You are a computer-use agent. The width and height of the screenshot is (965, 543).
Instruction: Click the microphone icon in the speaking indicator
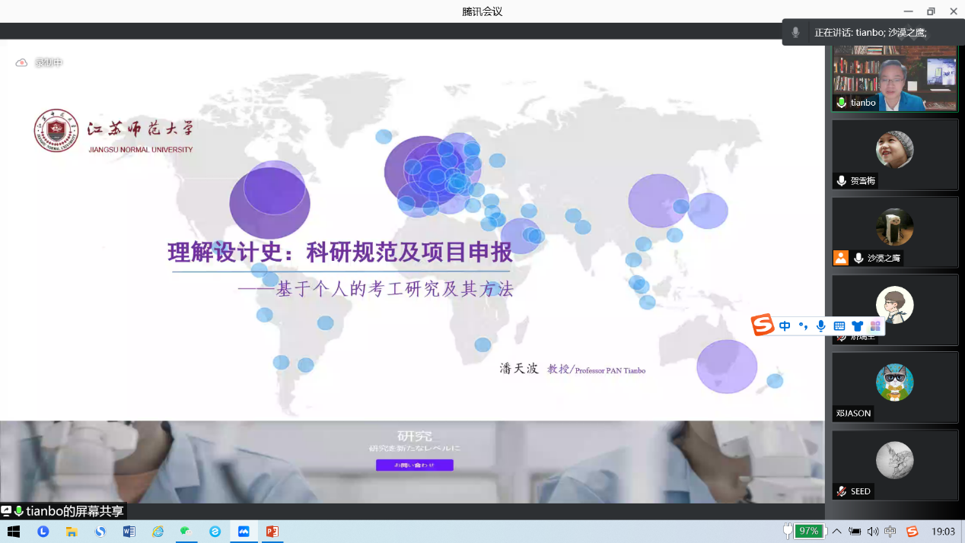pos(795,33)
